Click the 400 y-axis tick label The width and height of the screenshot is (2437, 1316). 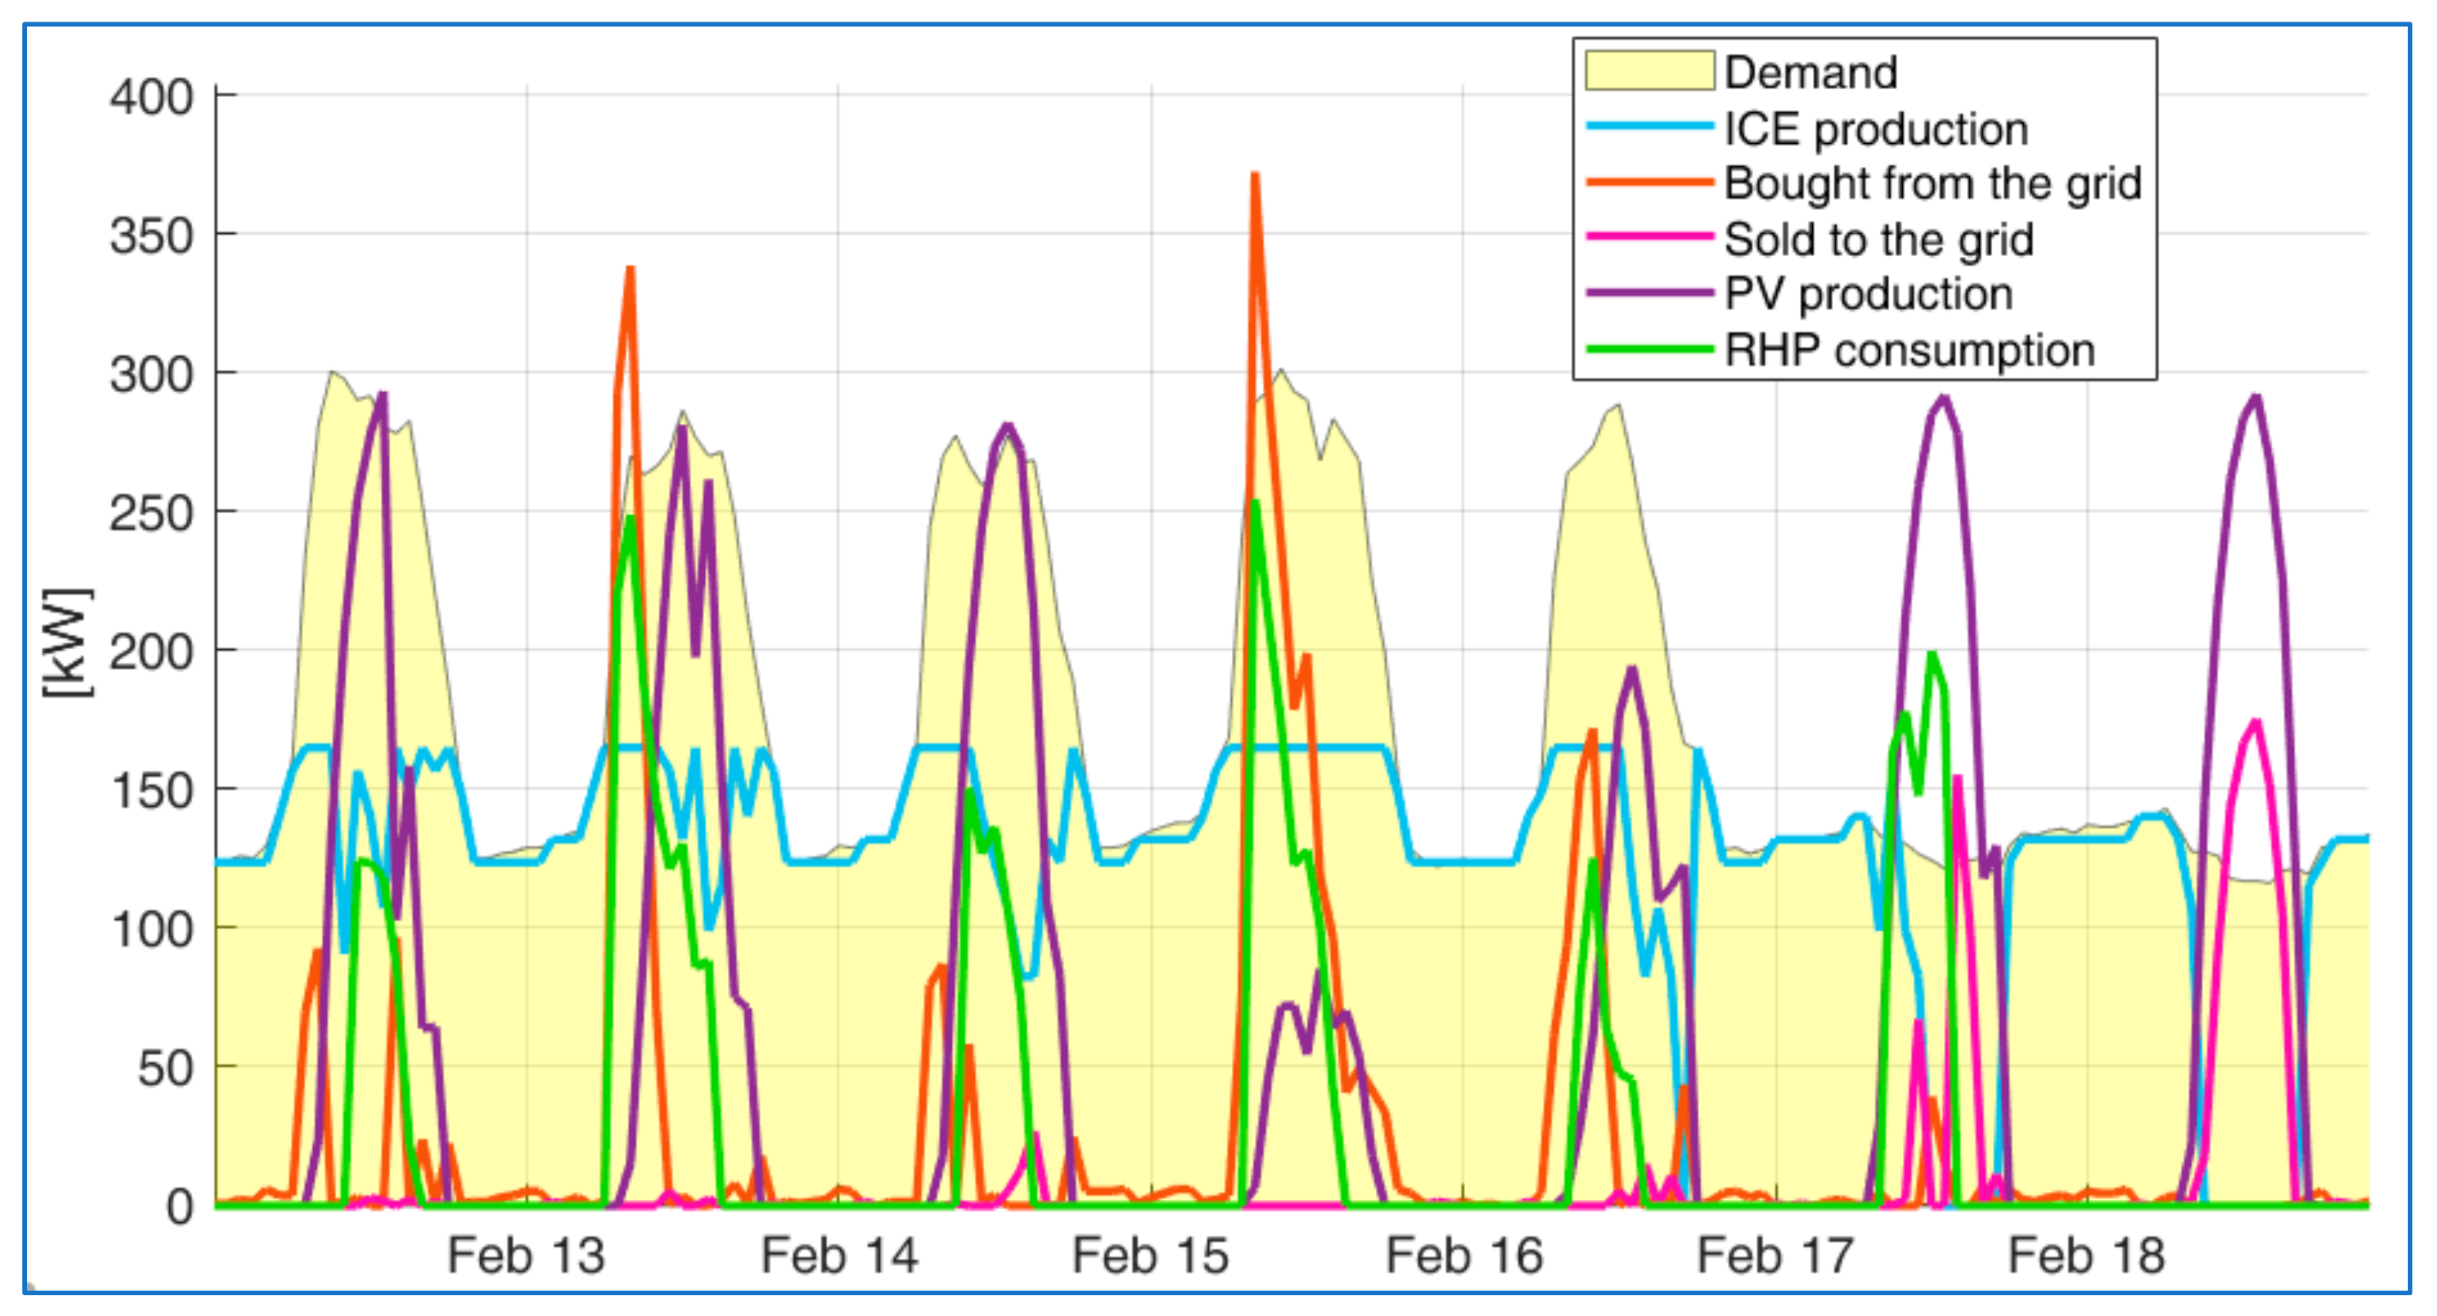click(152, 96)
